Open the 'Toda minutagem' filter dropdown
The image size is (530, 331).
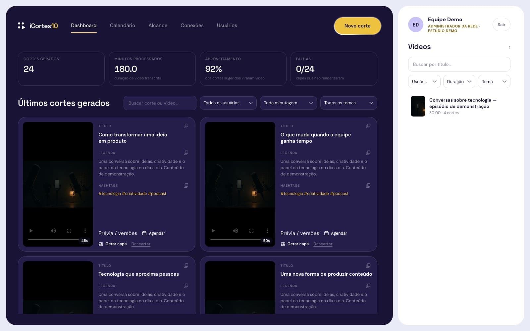coord(289,103)
